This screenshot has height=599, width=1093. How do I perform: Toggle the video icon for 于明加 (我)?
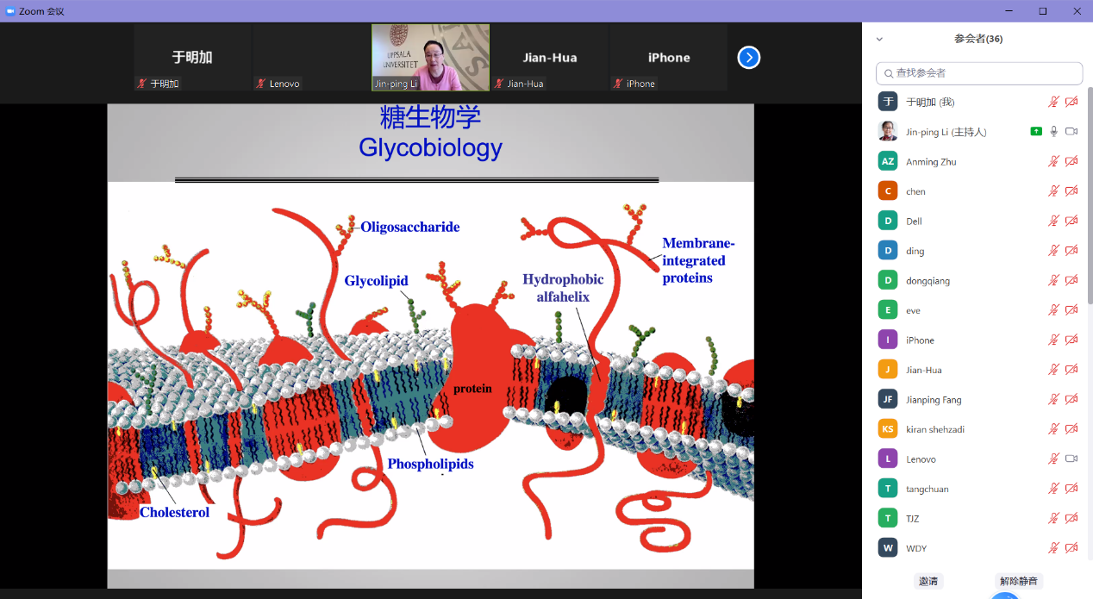point(1071,102)
